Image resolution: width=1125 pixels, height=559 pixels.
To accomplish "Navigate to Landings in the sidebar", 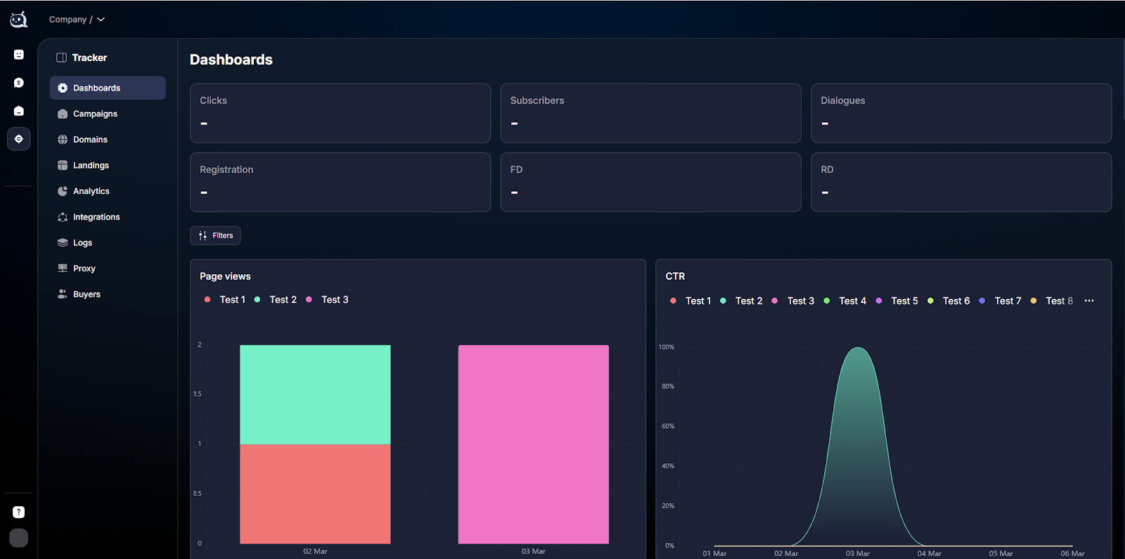I will 108,165.
